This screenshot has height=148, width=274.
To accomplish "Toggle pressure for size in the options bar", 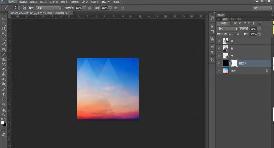I will tap(123, 8).
